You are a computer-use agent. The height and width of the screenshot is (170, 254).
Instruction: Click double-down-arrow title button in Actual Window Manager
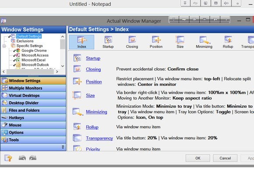pos(174,19)
